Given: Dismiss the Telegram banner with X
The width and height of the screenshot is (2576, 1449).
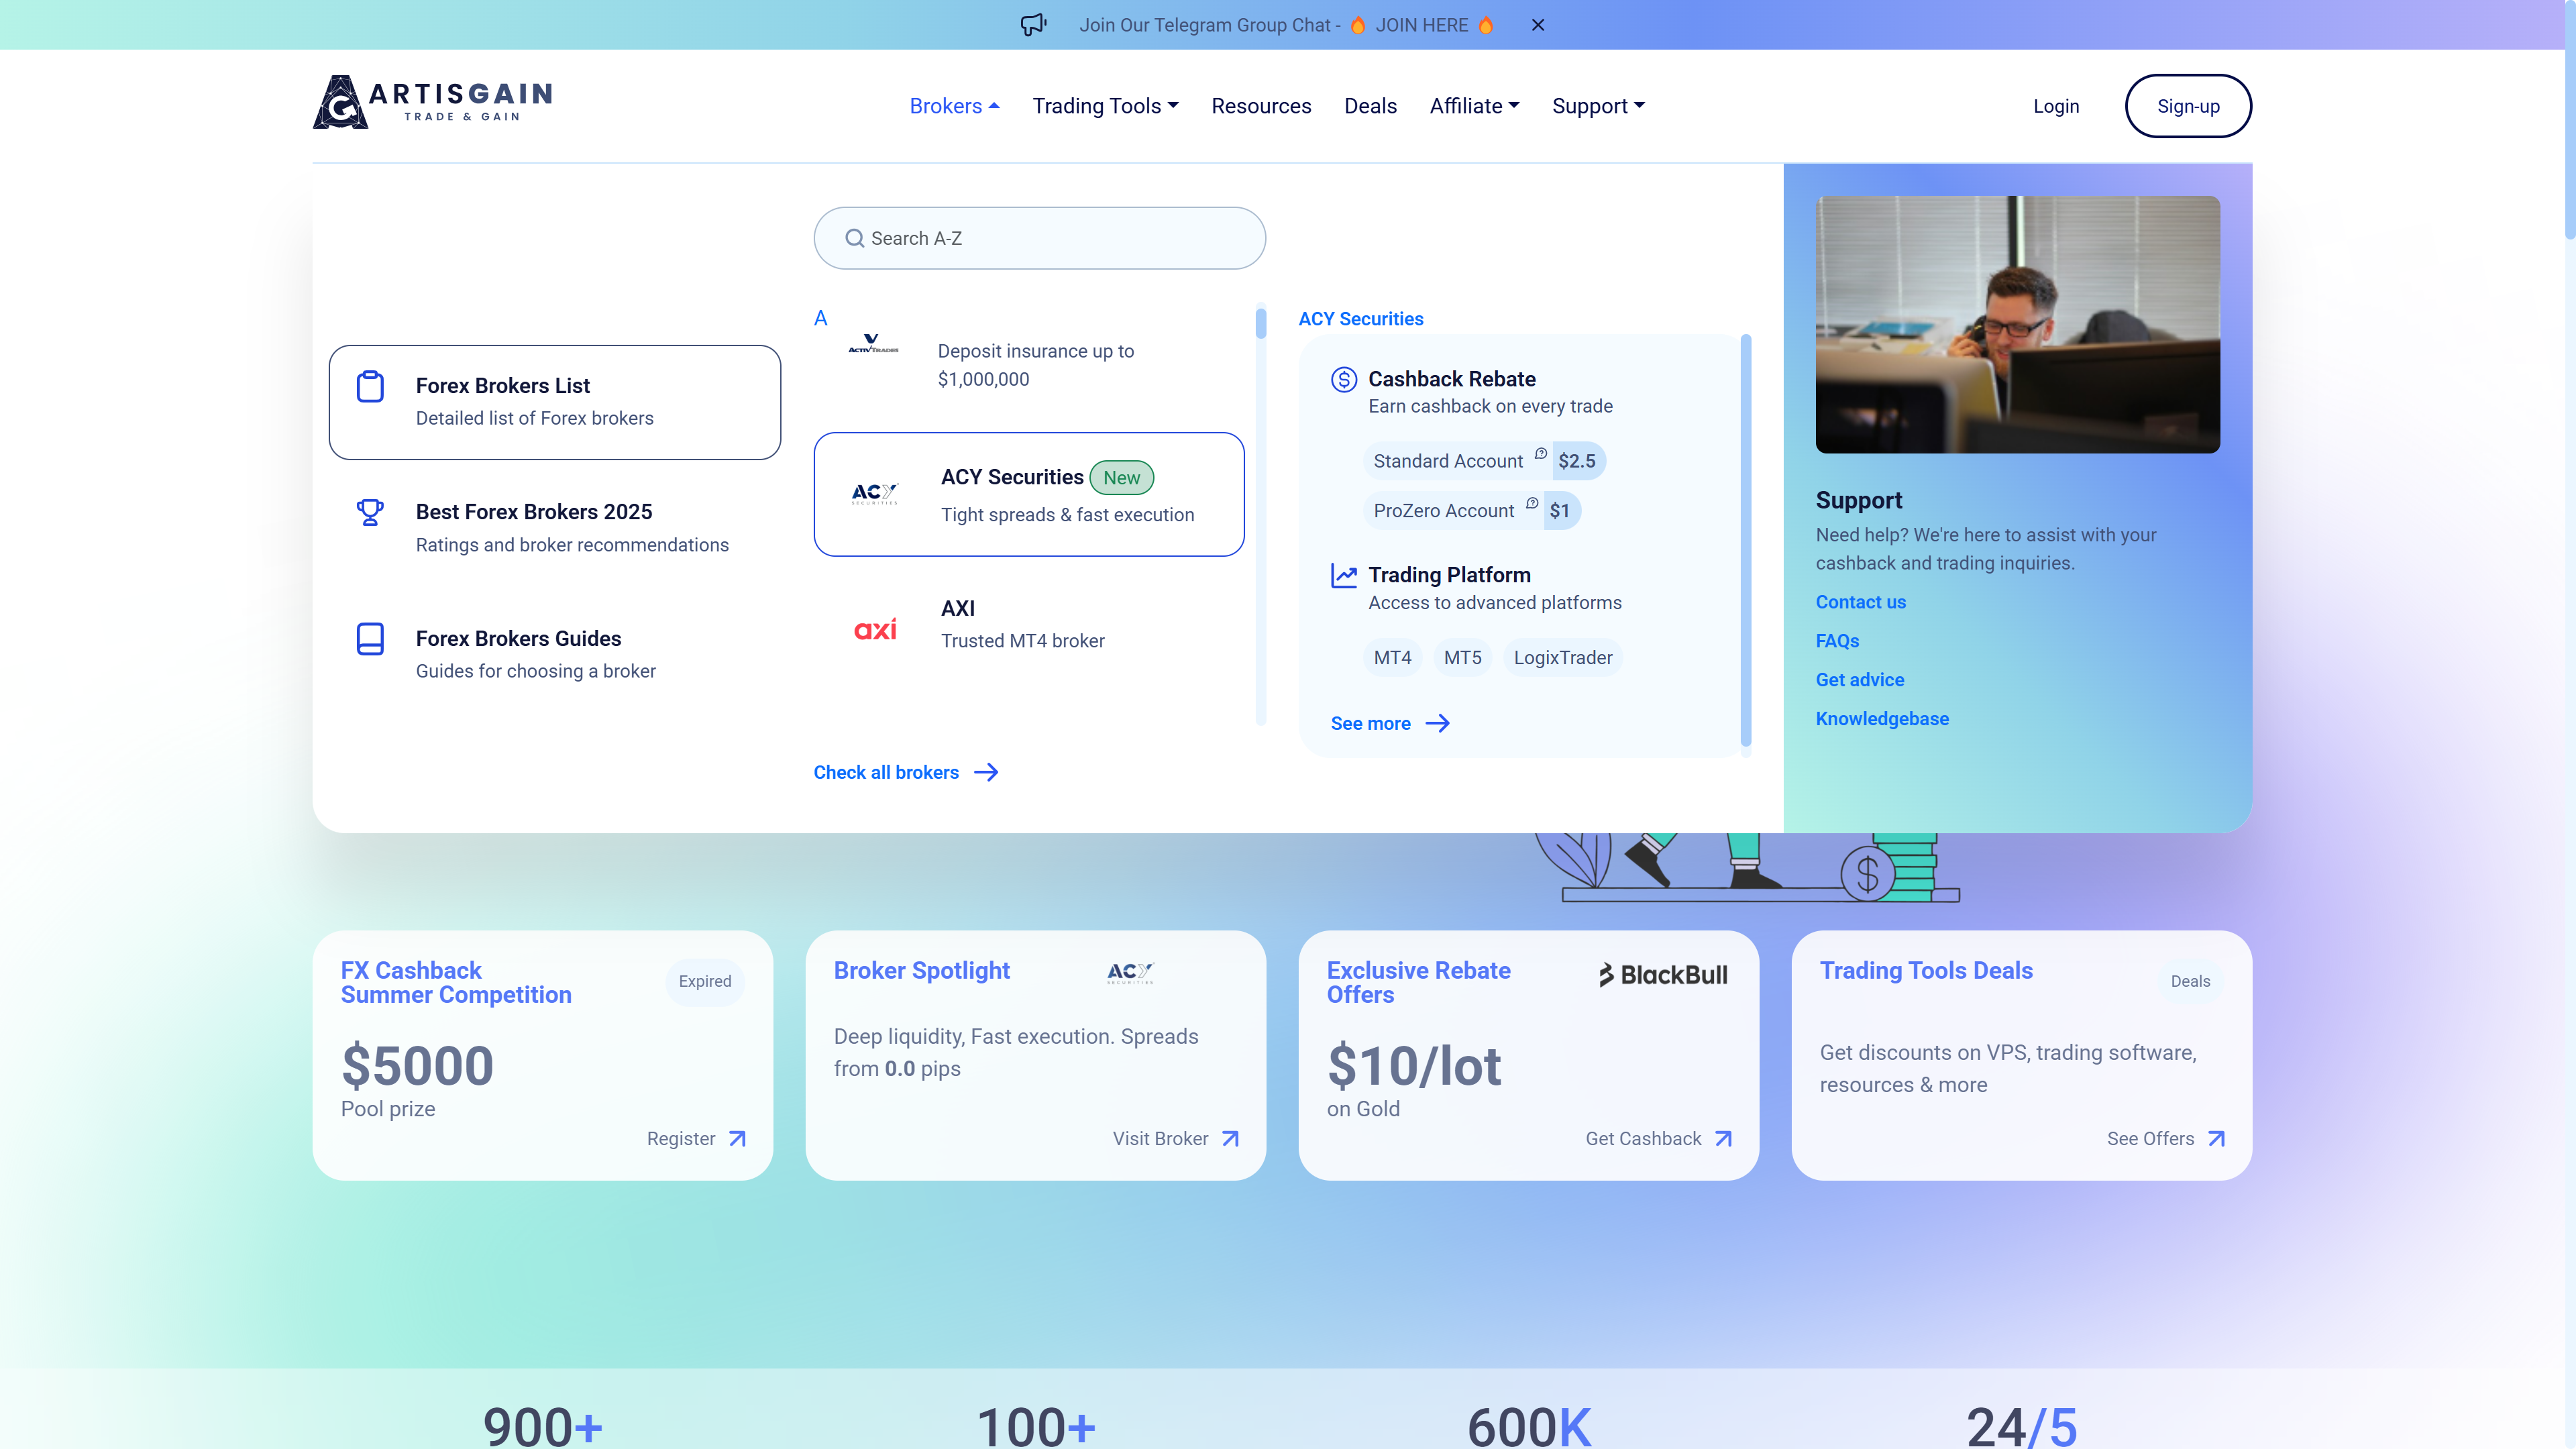Looking at the screenshot, I should [1538, 25].
